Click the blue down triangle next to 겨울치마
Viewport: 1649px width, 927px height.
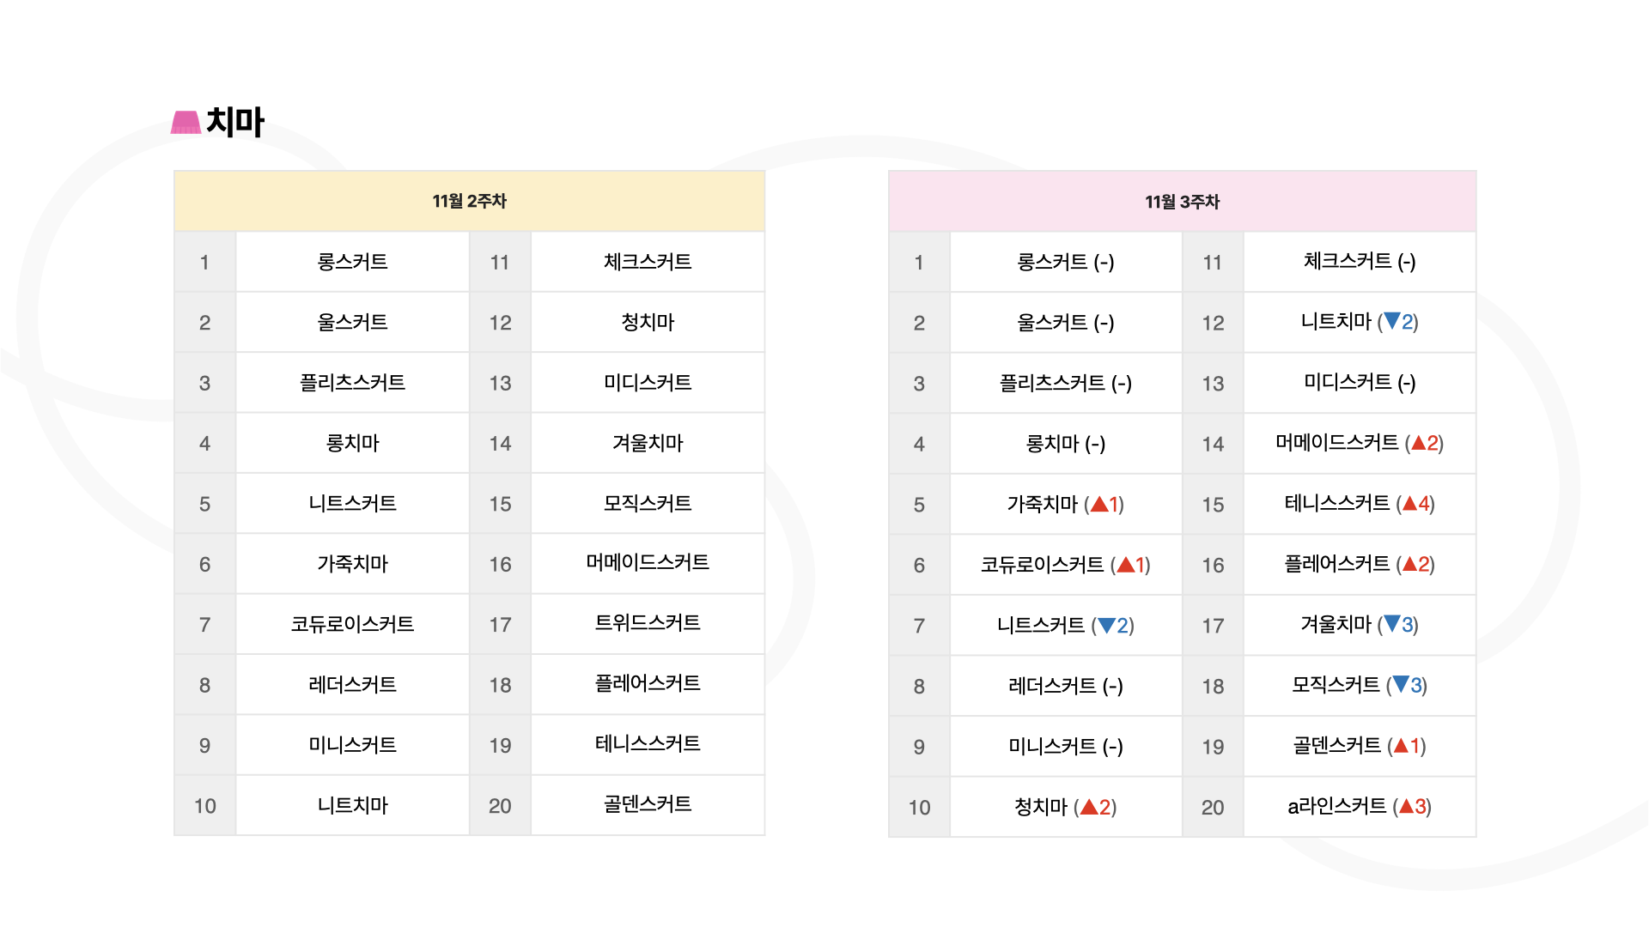click(x=1392, y=624)
